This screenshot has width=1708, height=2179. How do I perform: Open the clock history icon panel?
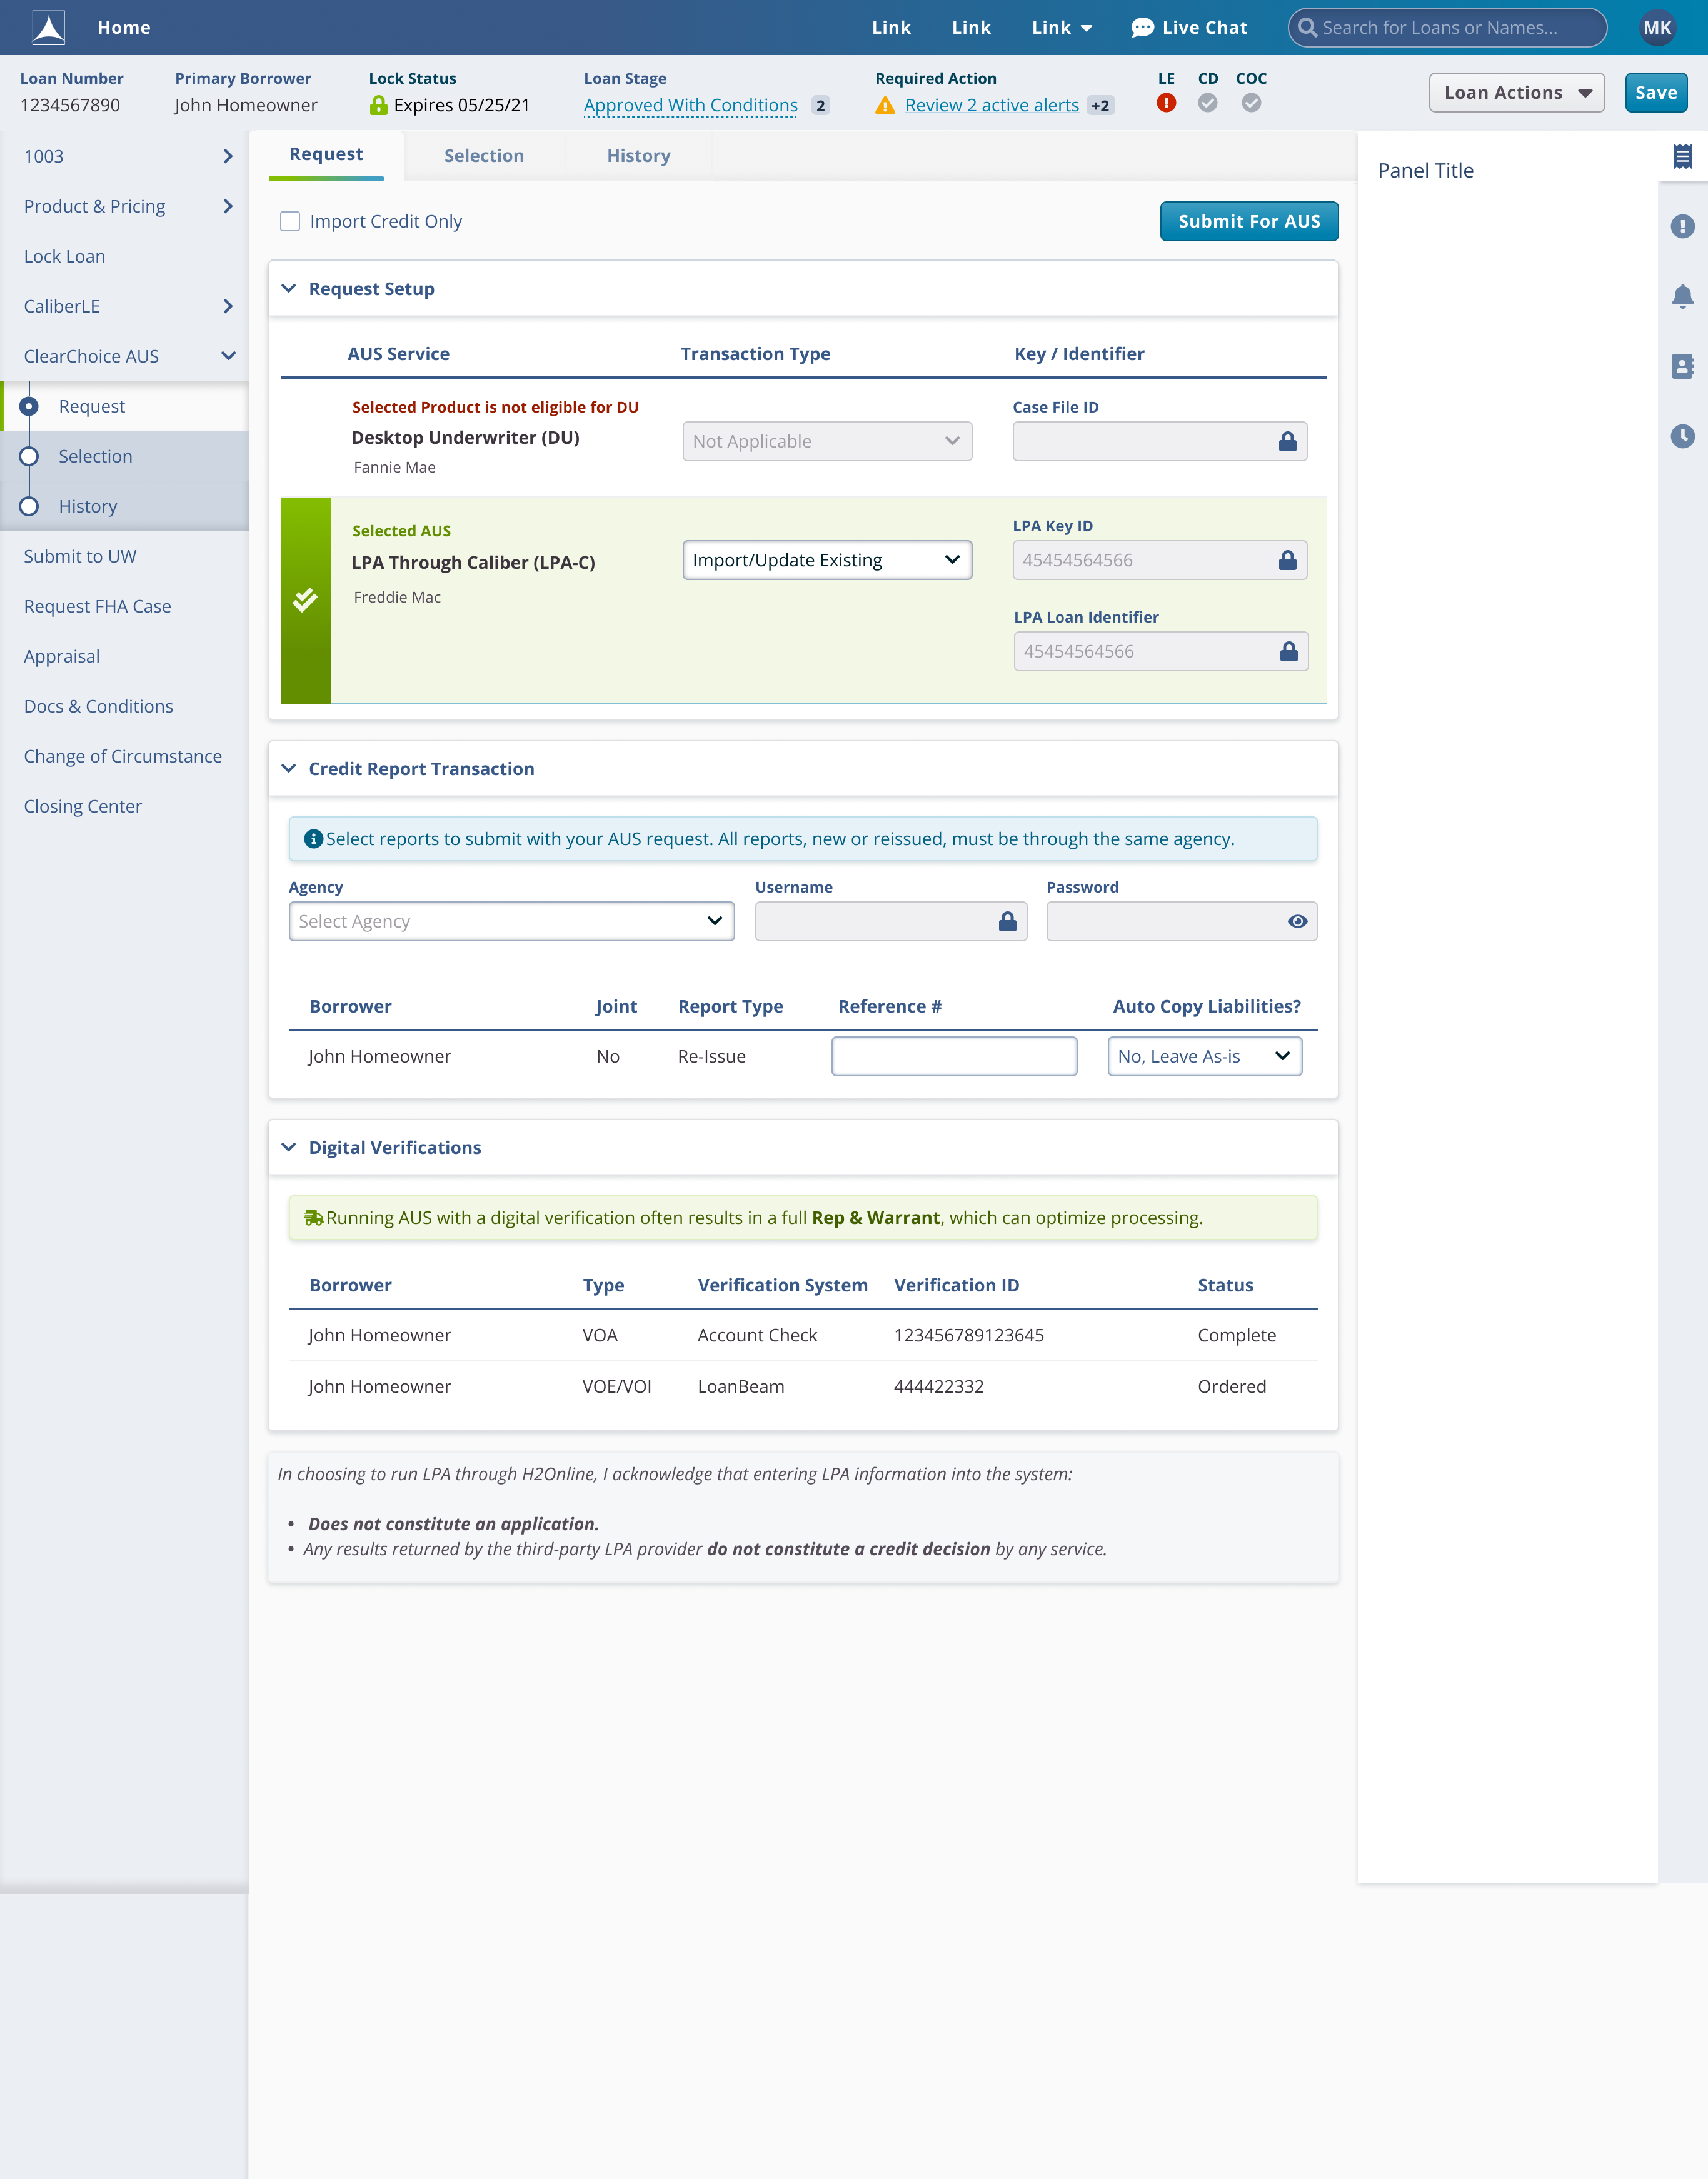(x=1682, y=436)
